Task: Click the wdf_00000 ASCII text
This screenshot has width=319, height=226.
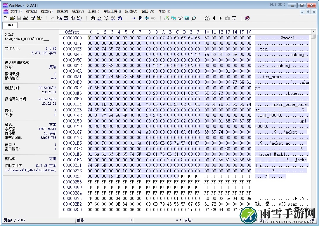Action: pos(271,115)
